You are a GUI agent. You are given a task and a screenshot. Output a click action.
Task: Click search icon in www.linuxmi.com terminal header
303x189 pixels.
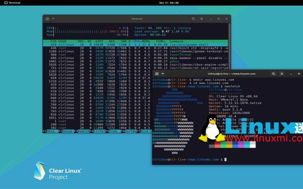pyautogui.click(x=273, y=74)
